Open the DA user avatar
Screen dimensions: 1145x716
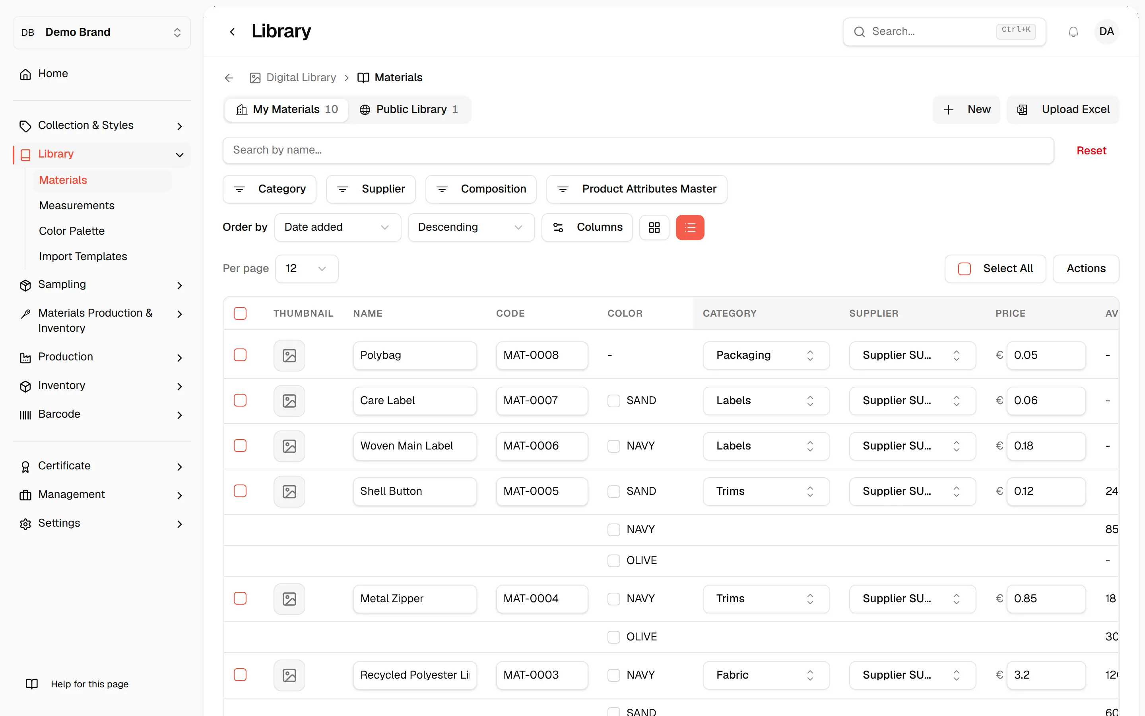click(x=1106, y=32)
